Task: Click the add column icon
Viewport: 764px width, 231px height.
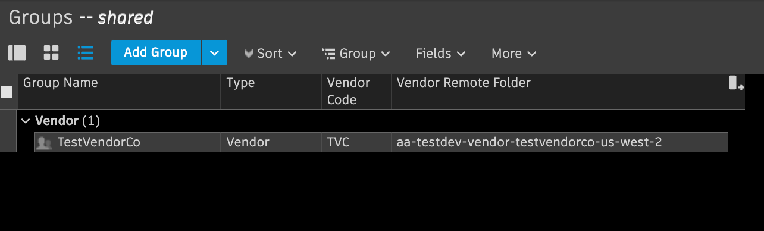Action: tap(737, 83)
